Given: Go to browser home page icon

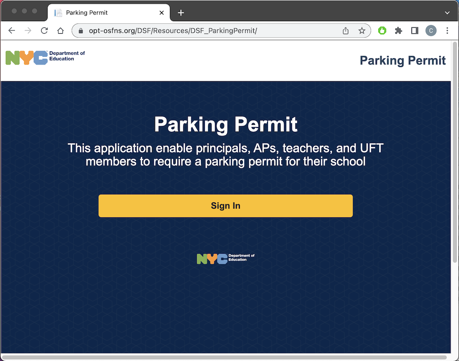Looking at the screenshot, I should click(61, 31).
